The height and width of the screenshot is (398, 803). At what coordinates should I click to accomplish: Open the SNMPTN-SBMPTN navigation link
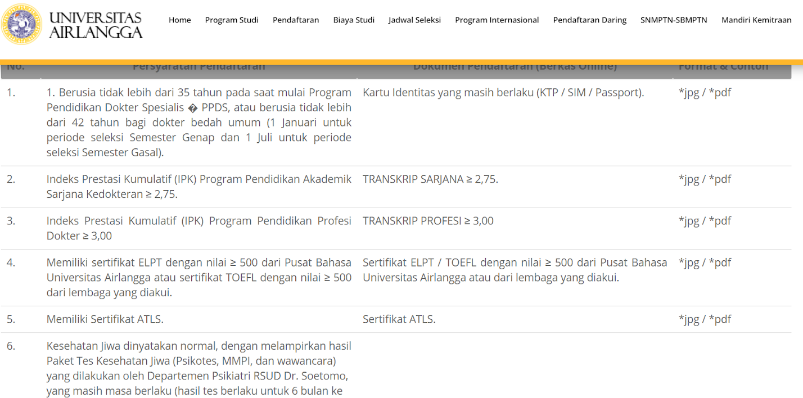[x=674, y=20]
